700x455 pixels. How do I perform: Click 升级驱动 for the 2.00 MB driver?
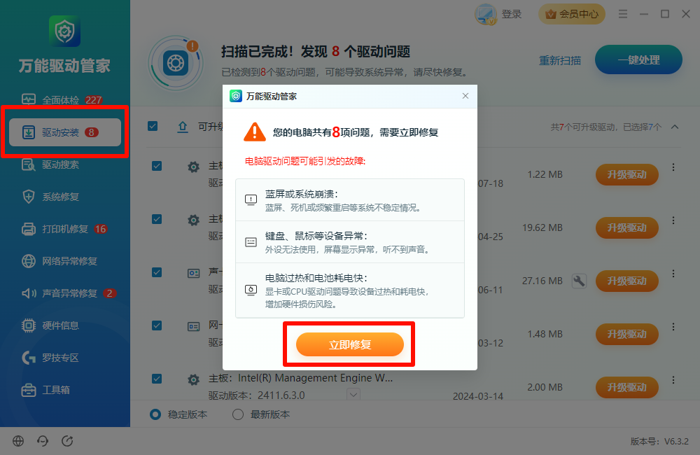(626, 387)
